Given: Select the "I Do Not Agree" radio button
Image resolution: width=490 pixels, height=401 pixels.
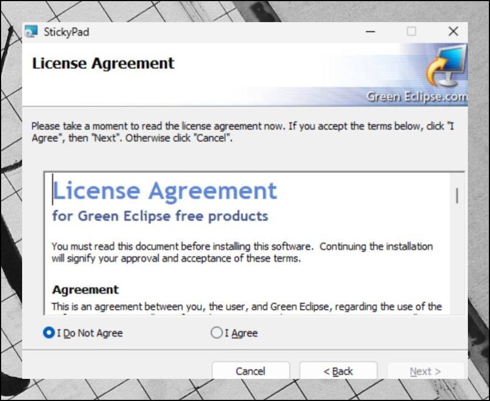Looking at the screenshot, I should click(x=83, y=333).
